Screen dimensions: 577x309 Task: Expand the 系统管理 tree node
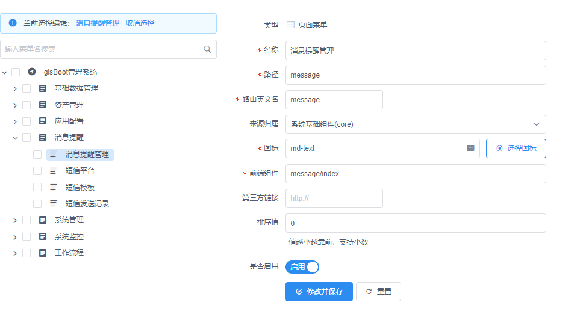tap(15, 221)
